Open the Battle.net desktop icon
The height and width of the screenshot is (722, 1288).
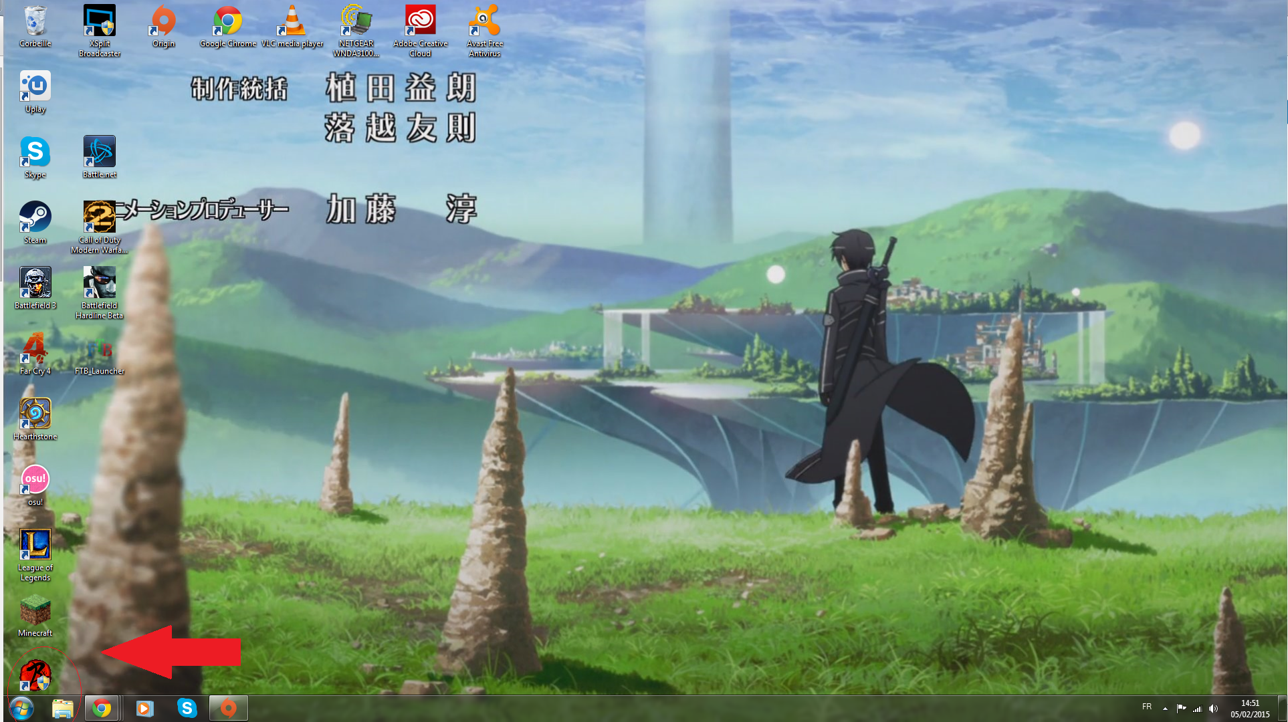tap(100, 158)
